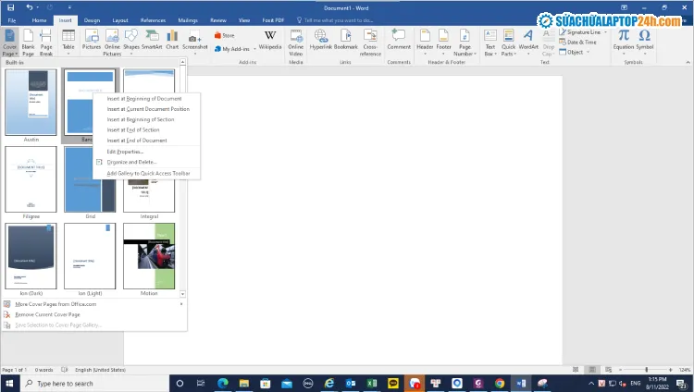Adjust the zoom slider in status bar
This screenshot has height=392, width=694.
646,370
